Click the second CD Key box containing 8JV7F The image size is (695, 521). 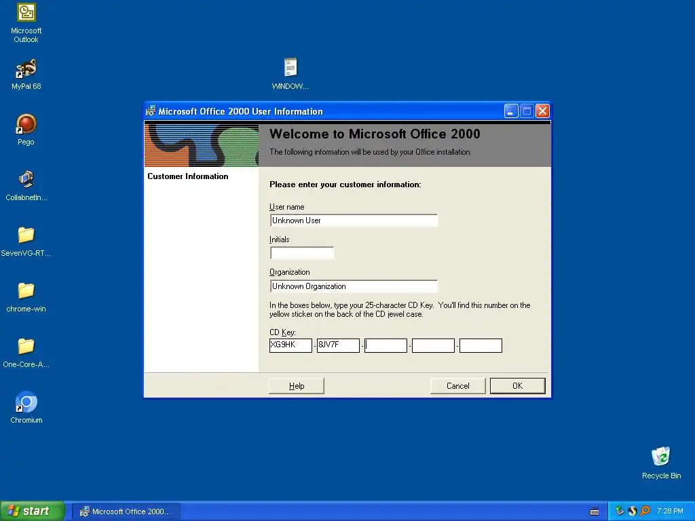coord(338,345)
